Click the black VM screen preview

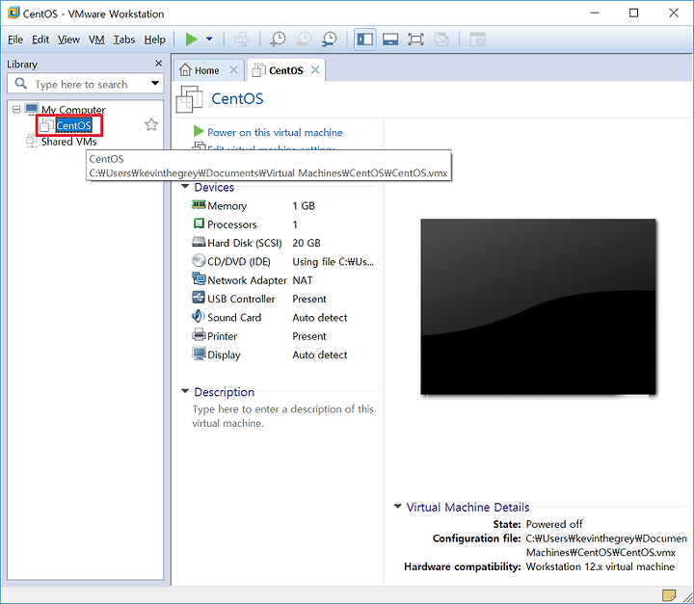click(x=538, y=306)
